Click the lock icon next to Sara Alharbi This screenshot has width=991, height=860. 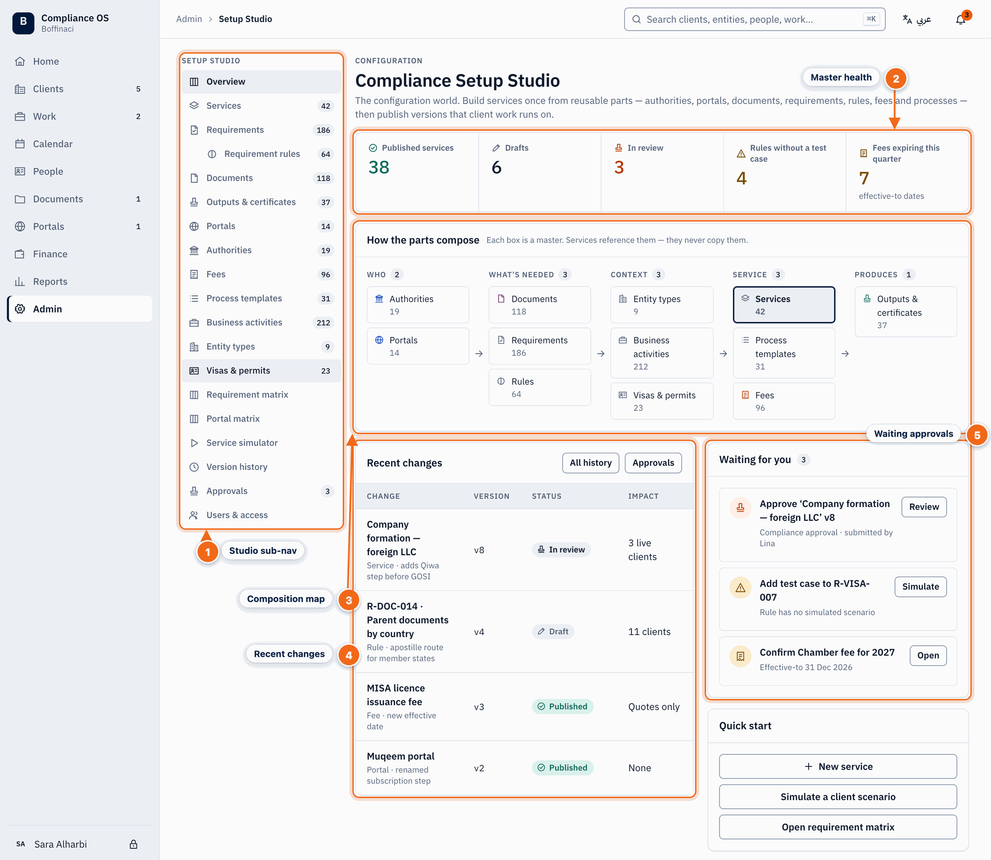point(133,844)
